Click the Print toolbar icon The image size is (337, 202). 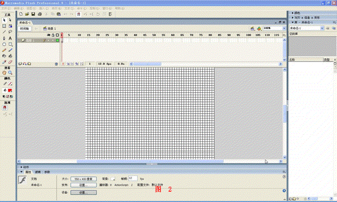[x=40, y=14]
